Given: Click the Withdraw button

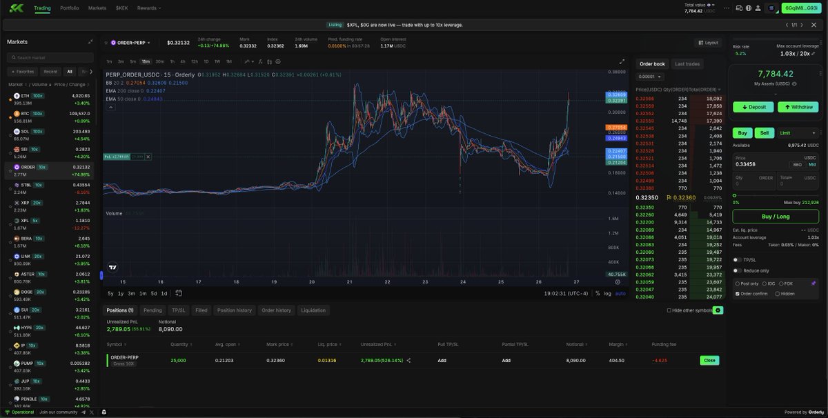Looking at the screenshot, I should coord(798,107).
